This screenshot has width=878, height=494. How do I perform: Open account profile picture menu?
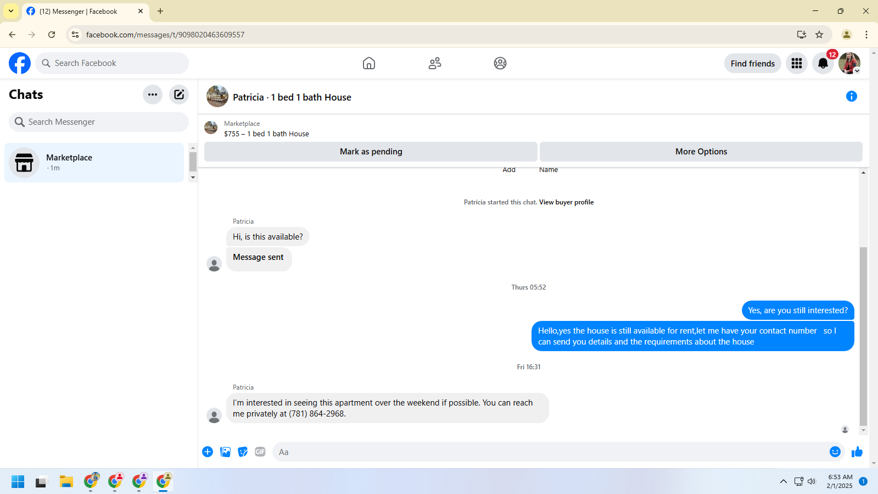(849, 63)
